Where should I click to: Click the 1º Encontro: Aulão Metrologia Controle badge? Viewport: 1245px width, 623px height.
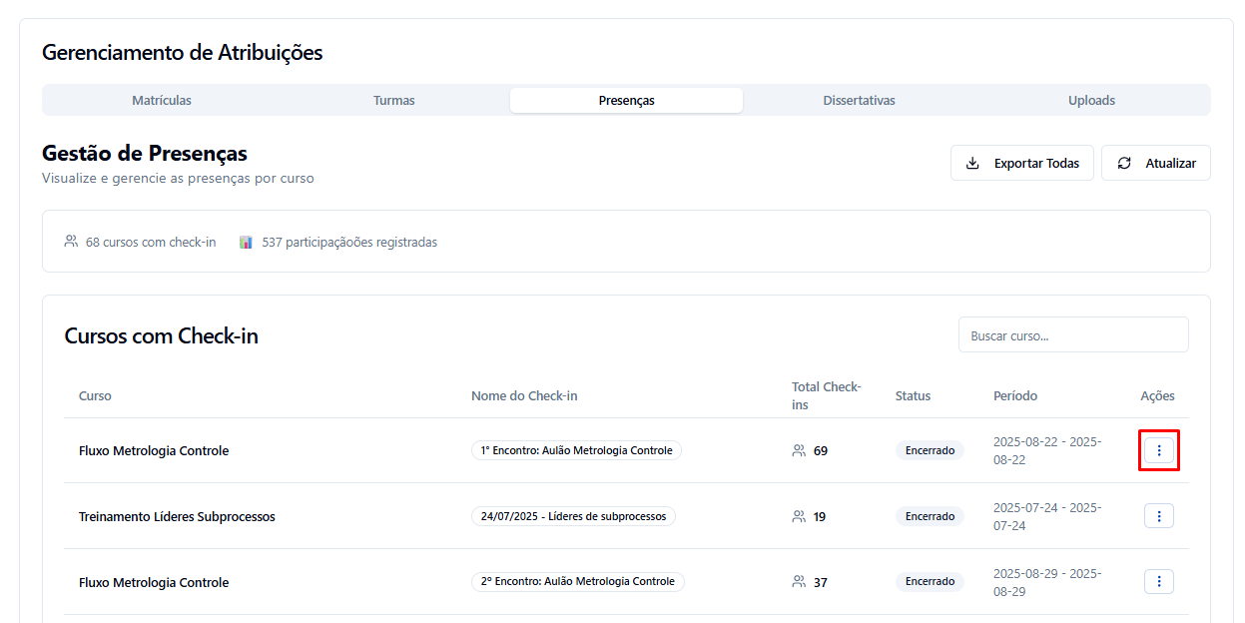[576, 450]
